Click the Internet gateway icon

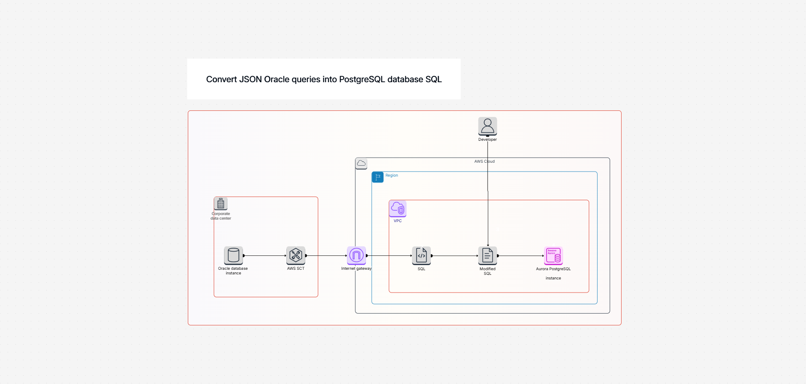pyautogui.click(x=356, y=255)
